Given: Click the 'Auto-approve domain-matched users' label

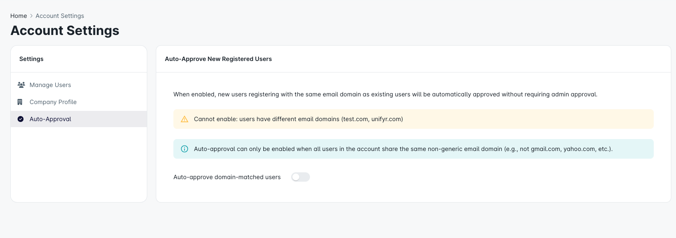Looking at the screenshot, I should pos(227,177).
